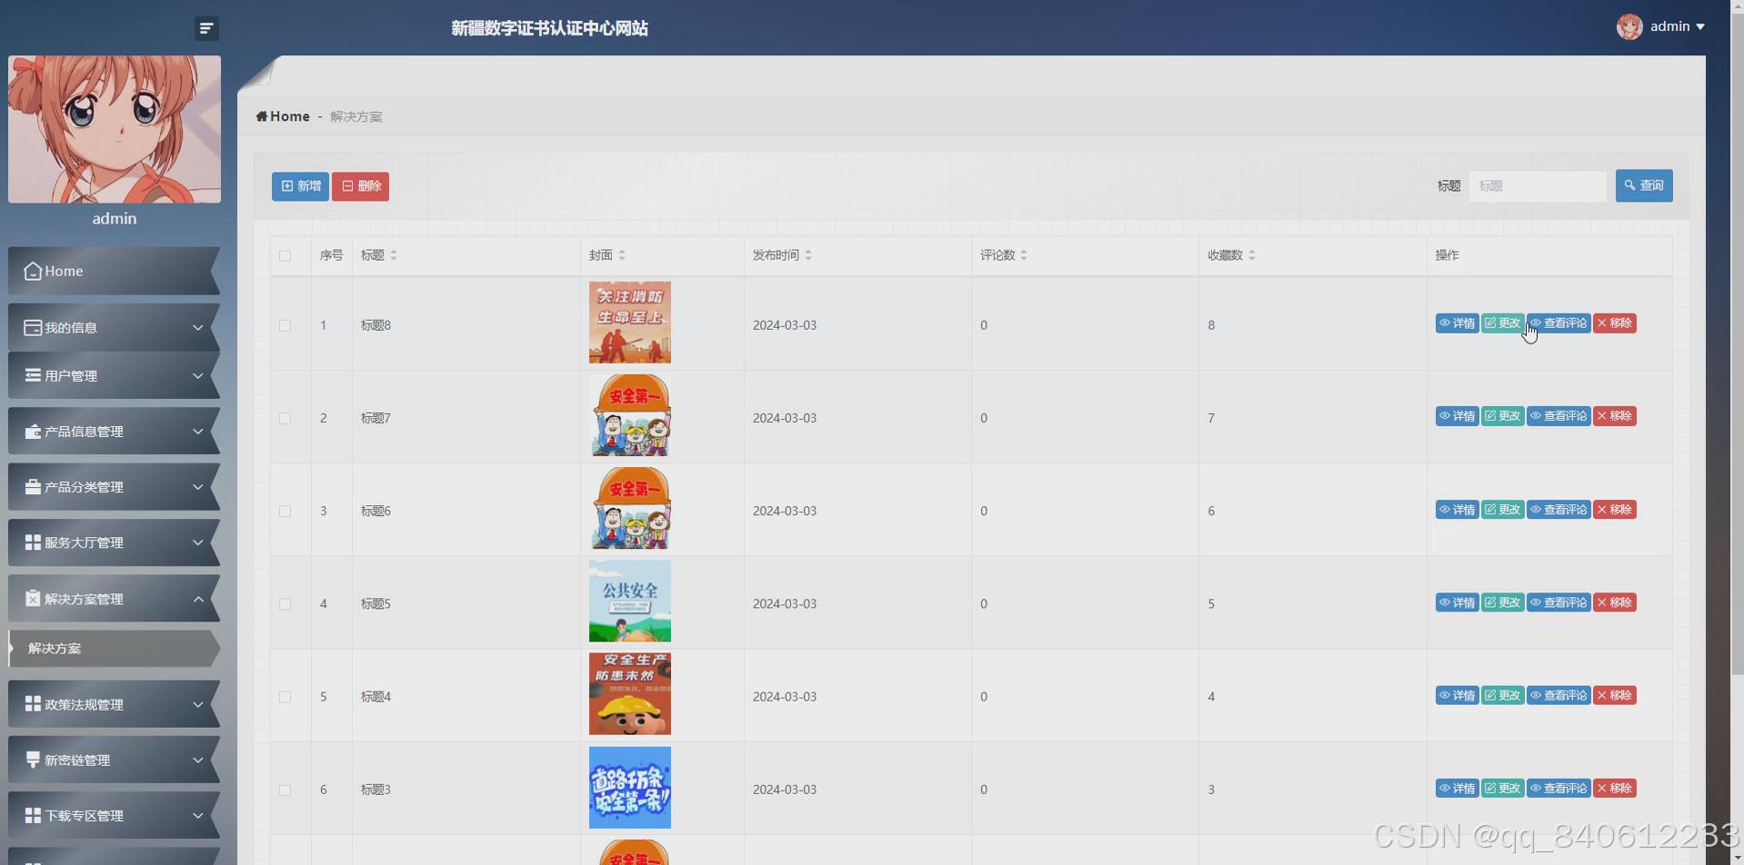Screen dimensions: 1744x865
Task: Click 查看评论 for 标题6
Action: pyautogui.click(x=1559, y=510)
